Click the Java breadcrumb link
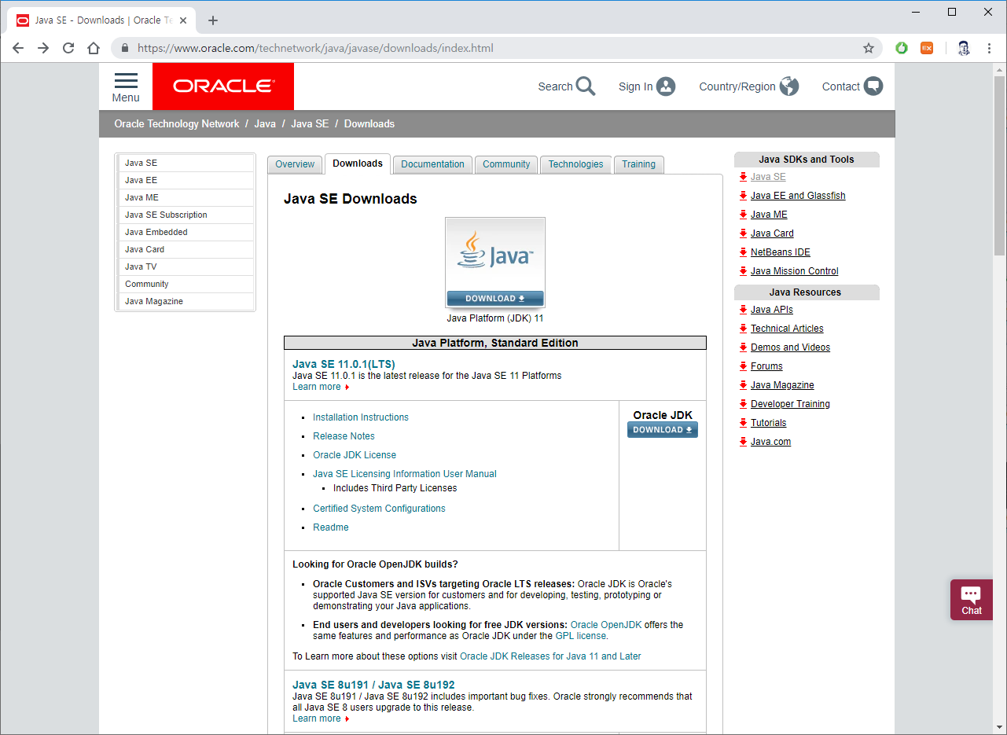 (265, 124)
